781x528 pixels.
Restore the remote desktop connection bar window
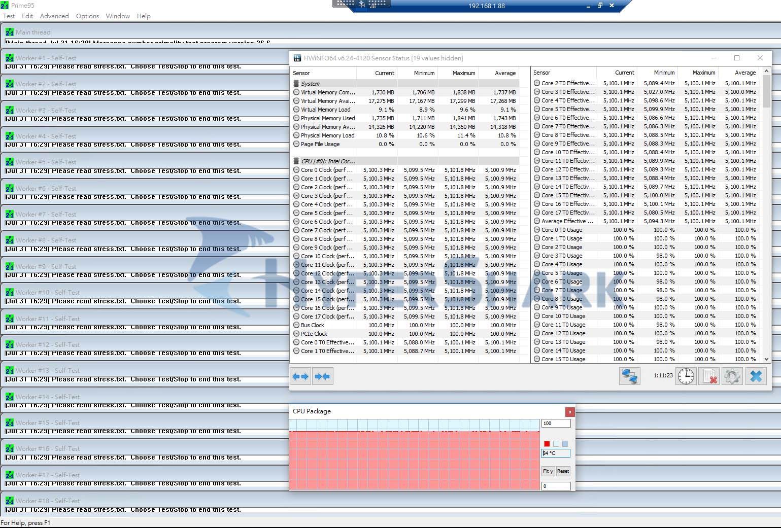pos(600,5)
